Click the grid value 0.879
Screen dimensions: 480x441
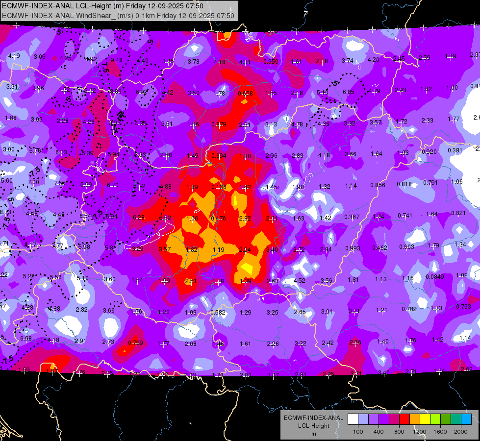click(219, 124)
